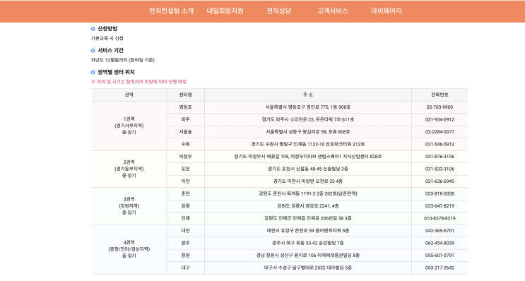Image resolution: width=525 pixels, height=281 pixels.
Task: Click the bullet icon beside 권역별 센터 위치
Action: tap(93, 72)
